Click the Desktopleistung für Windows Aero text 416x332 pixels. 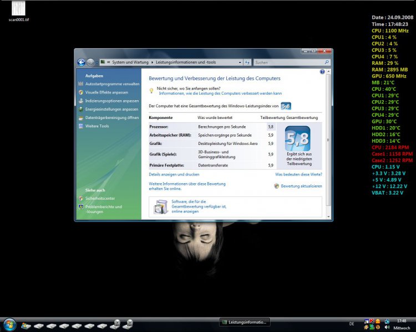228,144
